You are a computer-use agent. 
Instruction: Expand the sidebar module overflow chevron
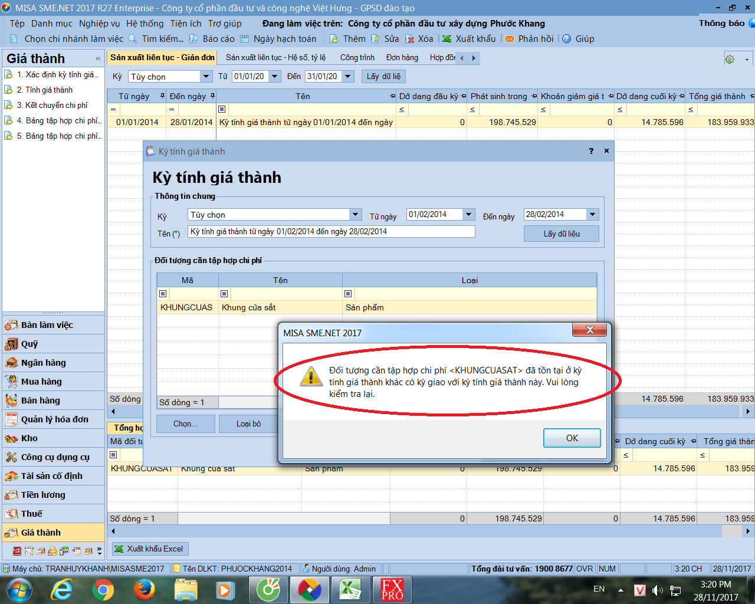pos(99,551)
